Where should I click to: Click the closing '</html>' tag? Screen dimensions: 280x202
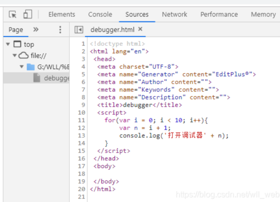point(103,189)
